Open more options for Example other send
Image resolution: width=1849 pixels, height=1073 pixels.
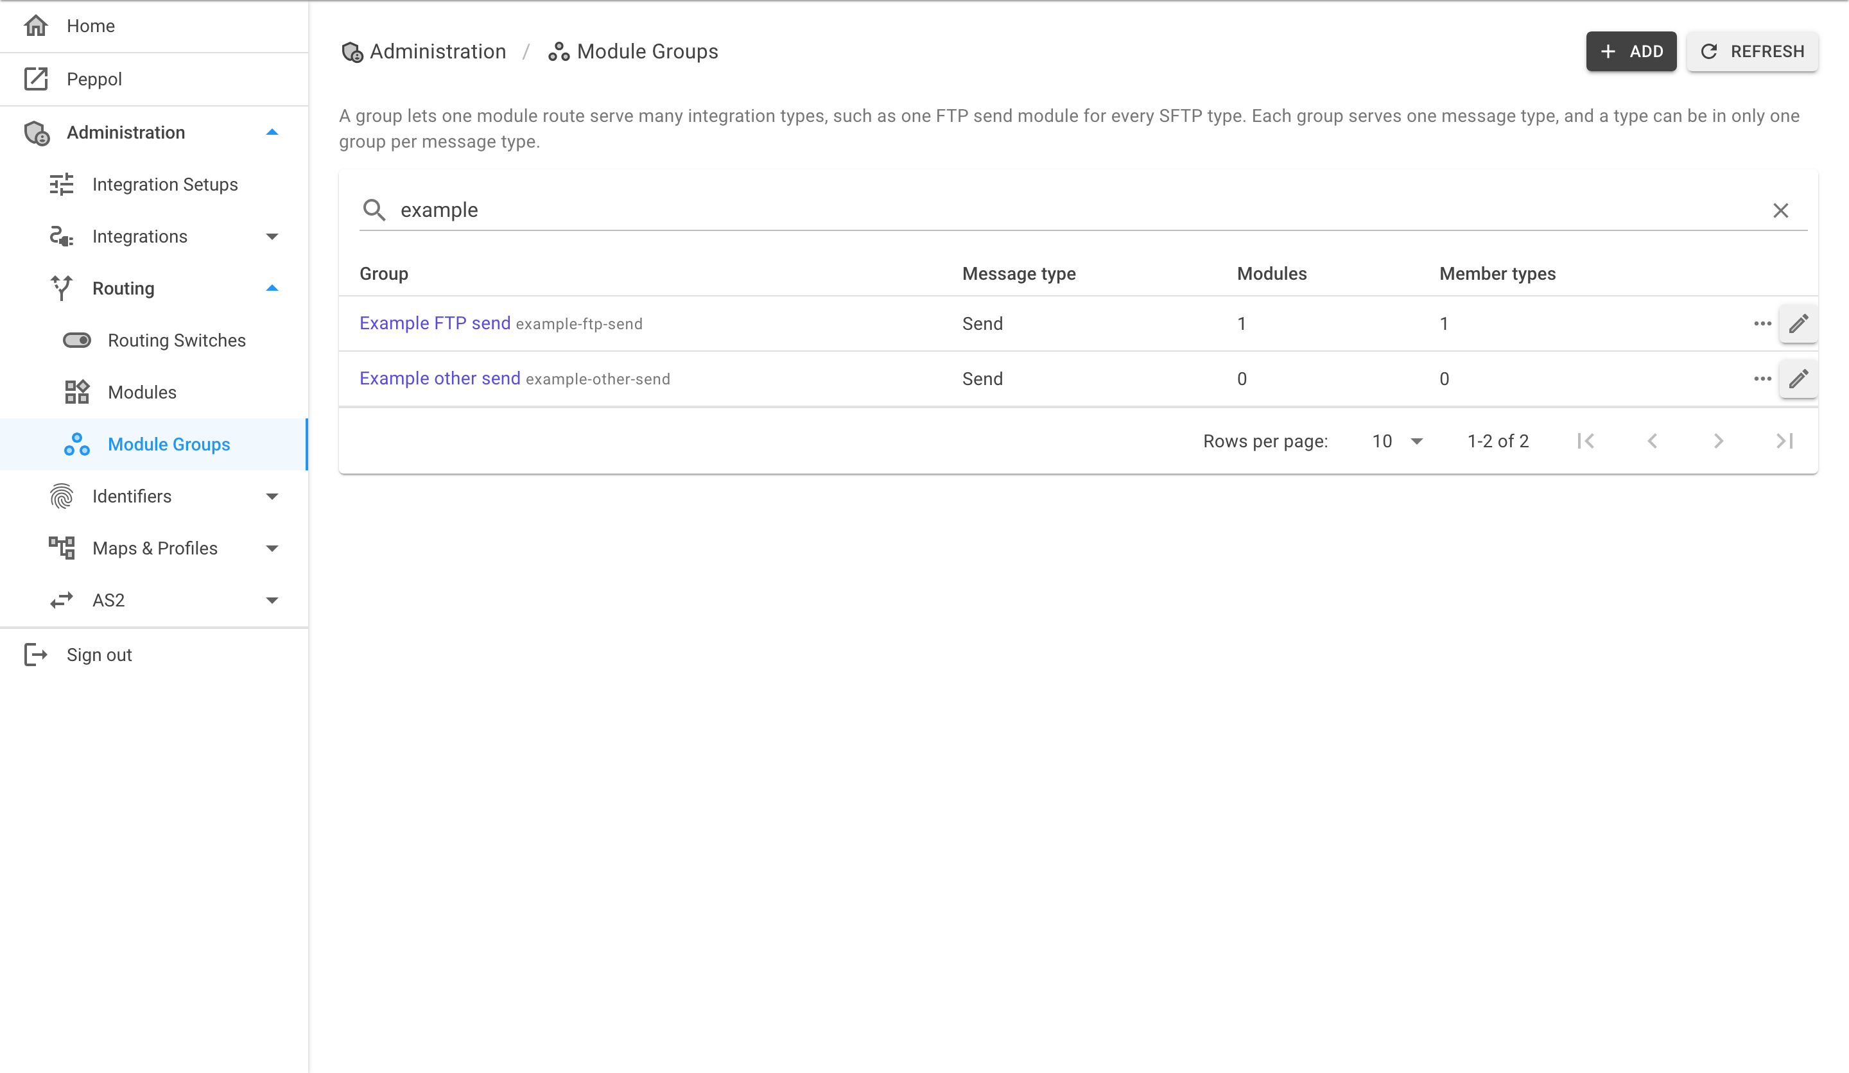1762,379
